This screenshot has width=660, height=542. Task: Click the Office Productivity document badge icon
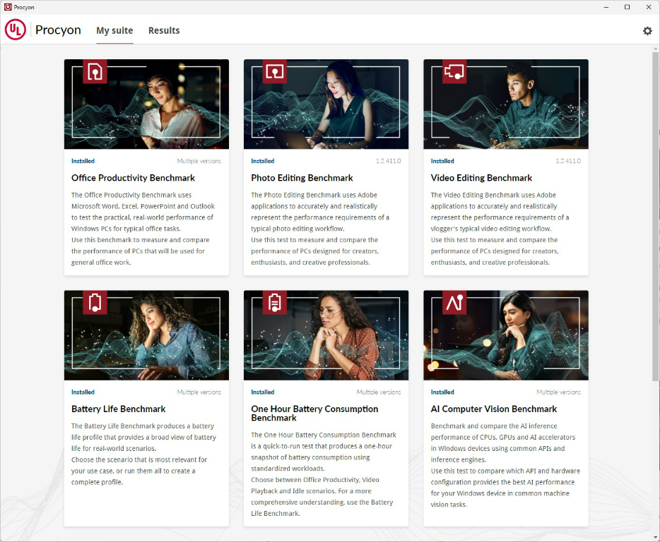point(95,71)
